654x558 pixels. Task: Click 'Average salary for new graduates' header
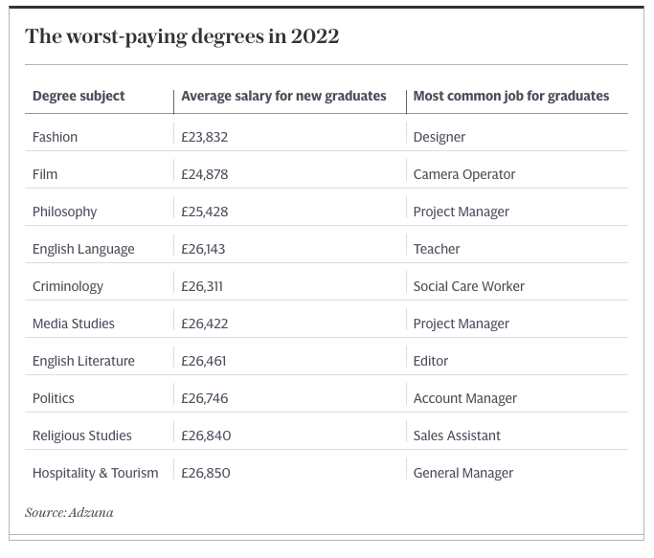pos(283,97)
